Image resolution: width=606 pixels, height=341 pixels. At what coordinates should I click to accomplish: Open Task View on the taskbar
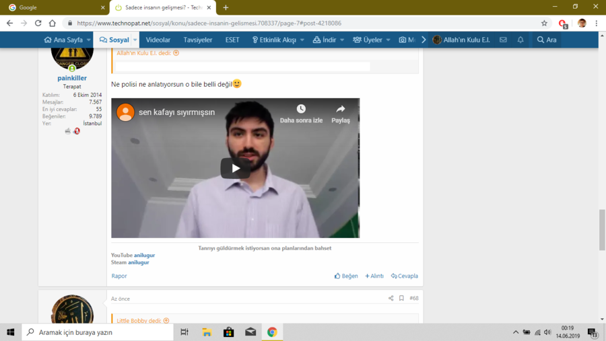pos(184,332)
